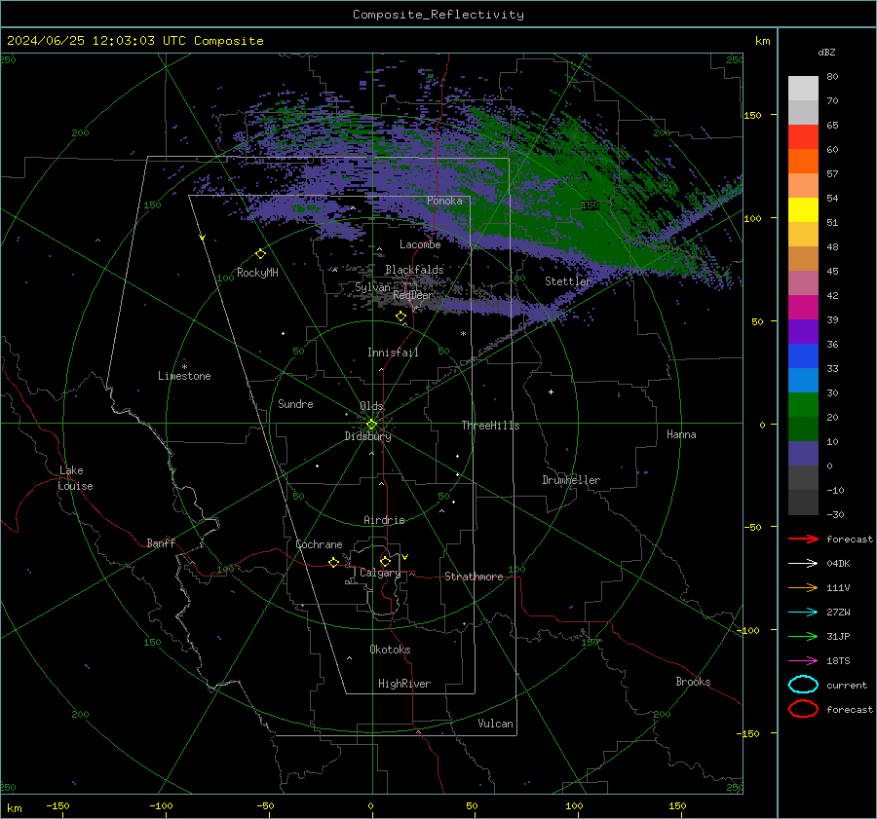This screenshot has width=877, height=819.
Task: Click the Strathmore city label
Action: (474, 577)
